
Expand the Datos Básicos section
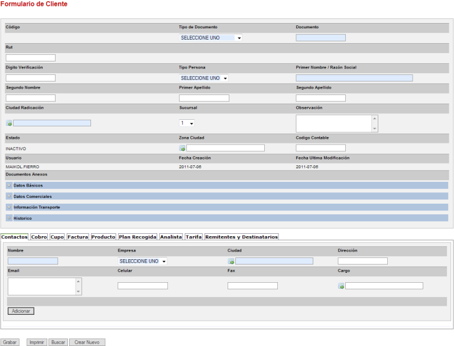click(x=9, y=185)
